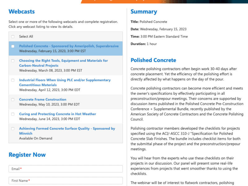
Task: Check the Curing and Protecting Concrete checkbox
Action: click(x=13, y=114)
